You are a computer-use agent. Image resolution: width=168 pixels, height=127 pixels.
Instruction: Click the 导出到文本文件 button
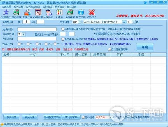coord(52,117)
